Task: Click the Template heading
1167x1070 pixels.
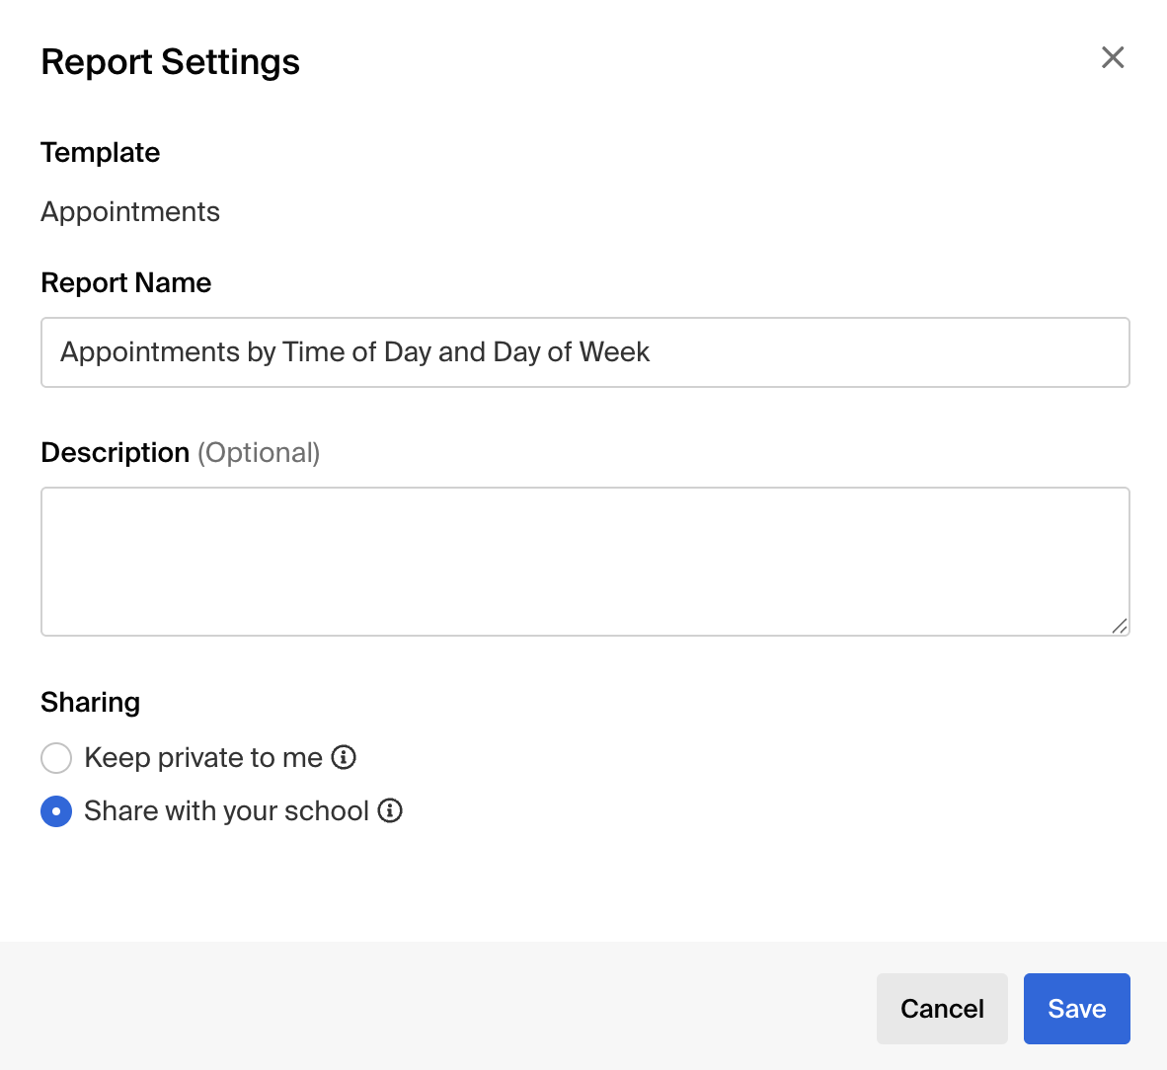Action: click(x=100, y=153)
